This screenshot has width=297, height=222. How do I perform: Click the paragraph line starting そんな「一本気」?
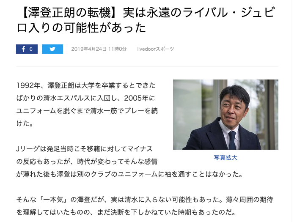[145, 200]
